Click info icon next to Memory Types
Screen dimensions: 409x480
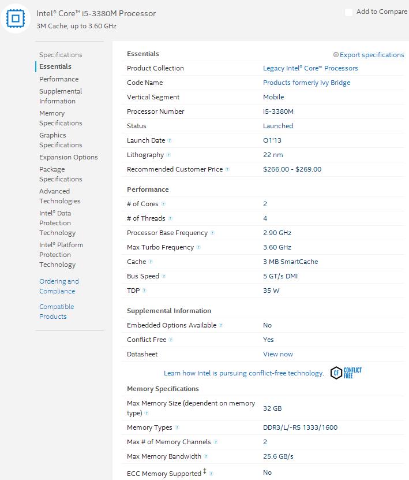coord(177,427)
